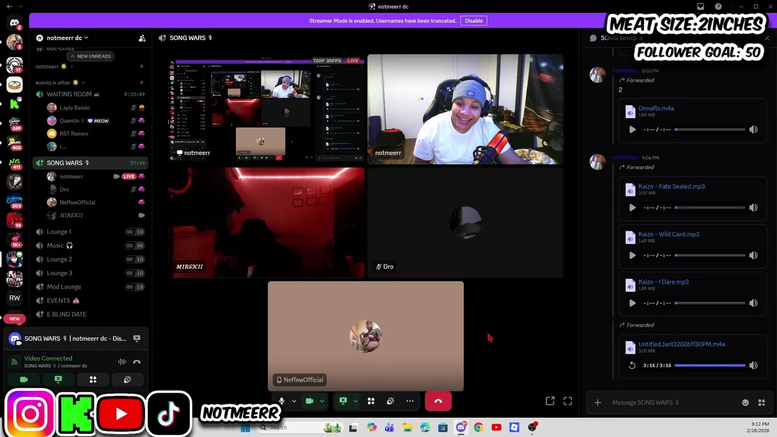Replay UntitledJan1320261130PM.m4a audio
The width and height of the screenshot is (777, 437).
click(632, 365)
